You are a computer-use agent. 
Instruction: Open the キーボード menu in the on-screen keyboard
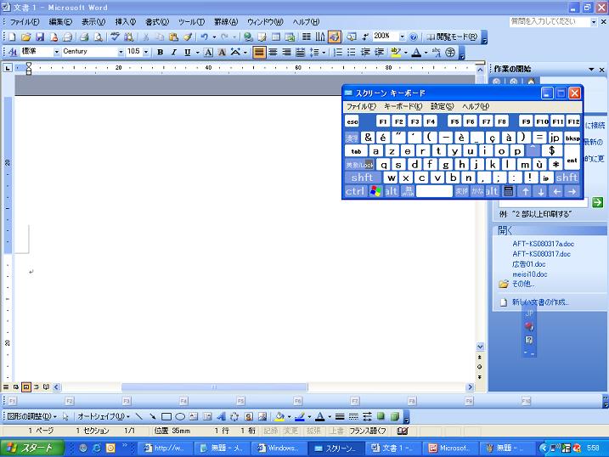pyautogui.click(x=403, y=106)
